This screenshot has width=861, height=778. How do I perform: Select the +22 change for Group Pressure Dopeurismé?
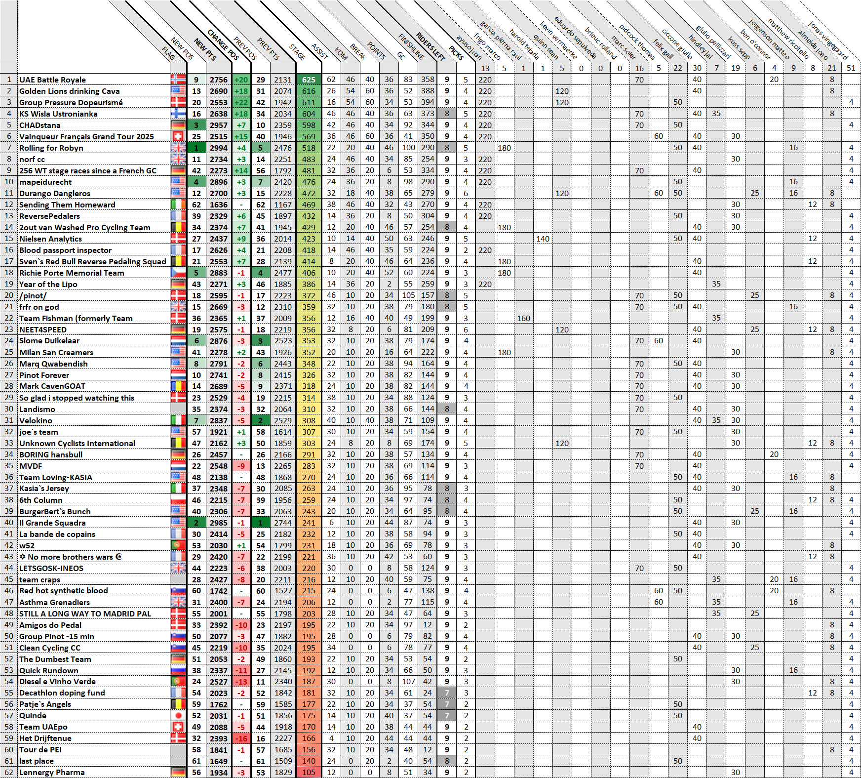coord(241,102)
